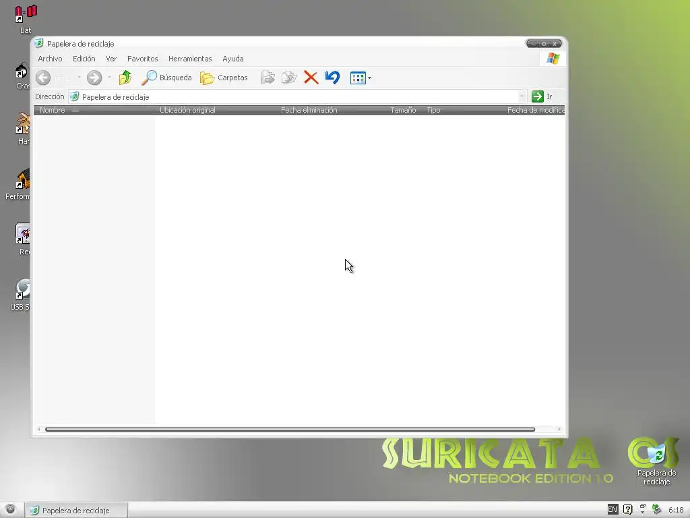Open the Herramientas menu
Image resolution: width=690 pixels, height=518 pixels.
[x=190, y=59]
